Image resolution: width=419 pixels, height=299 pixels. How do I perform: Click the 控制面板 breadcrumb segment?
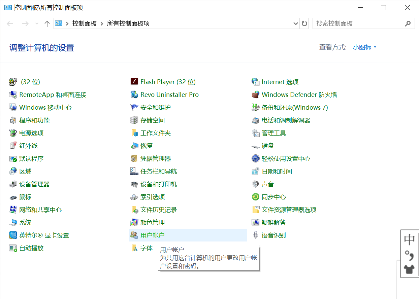point(85,24)
